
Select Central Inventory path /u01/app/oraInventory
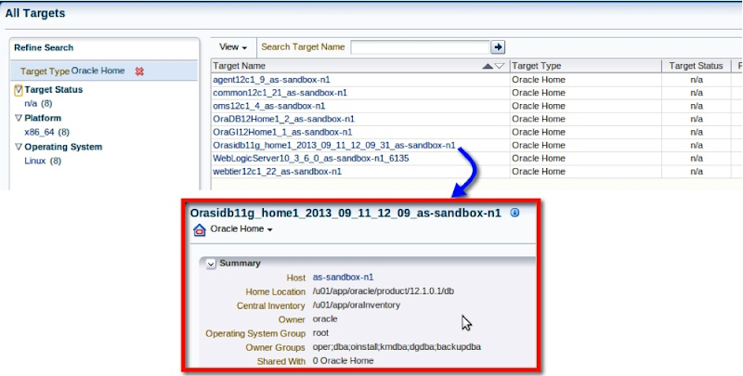tap(357, 305)
